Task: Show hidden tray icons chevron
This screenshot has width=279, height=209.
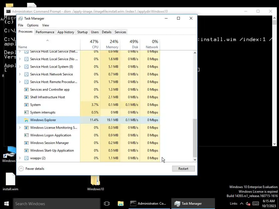Action: coord(241,204)
